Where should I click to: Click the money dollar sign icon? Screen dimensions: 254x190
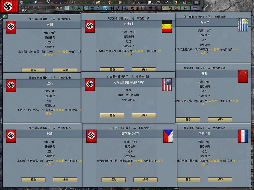pos(120,2)
